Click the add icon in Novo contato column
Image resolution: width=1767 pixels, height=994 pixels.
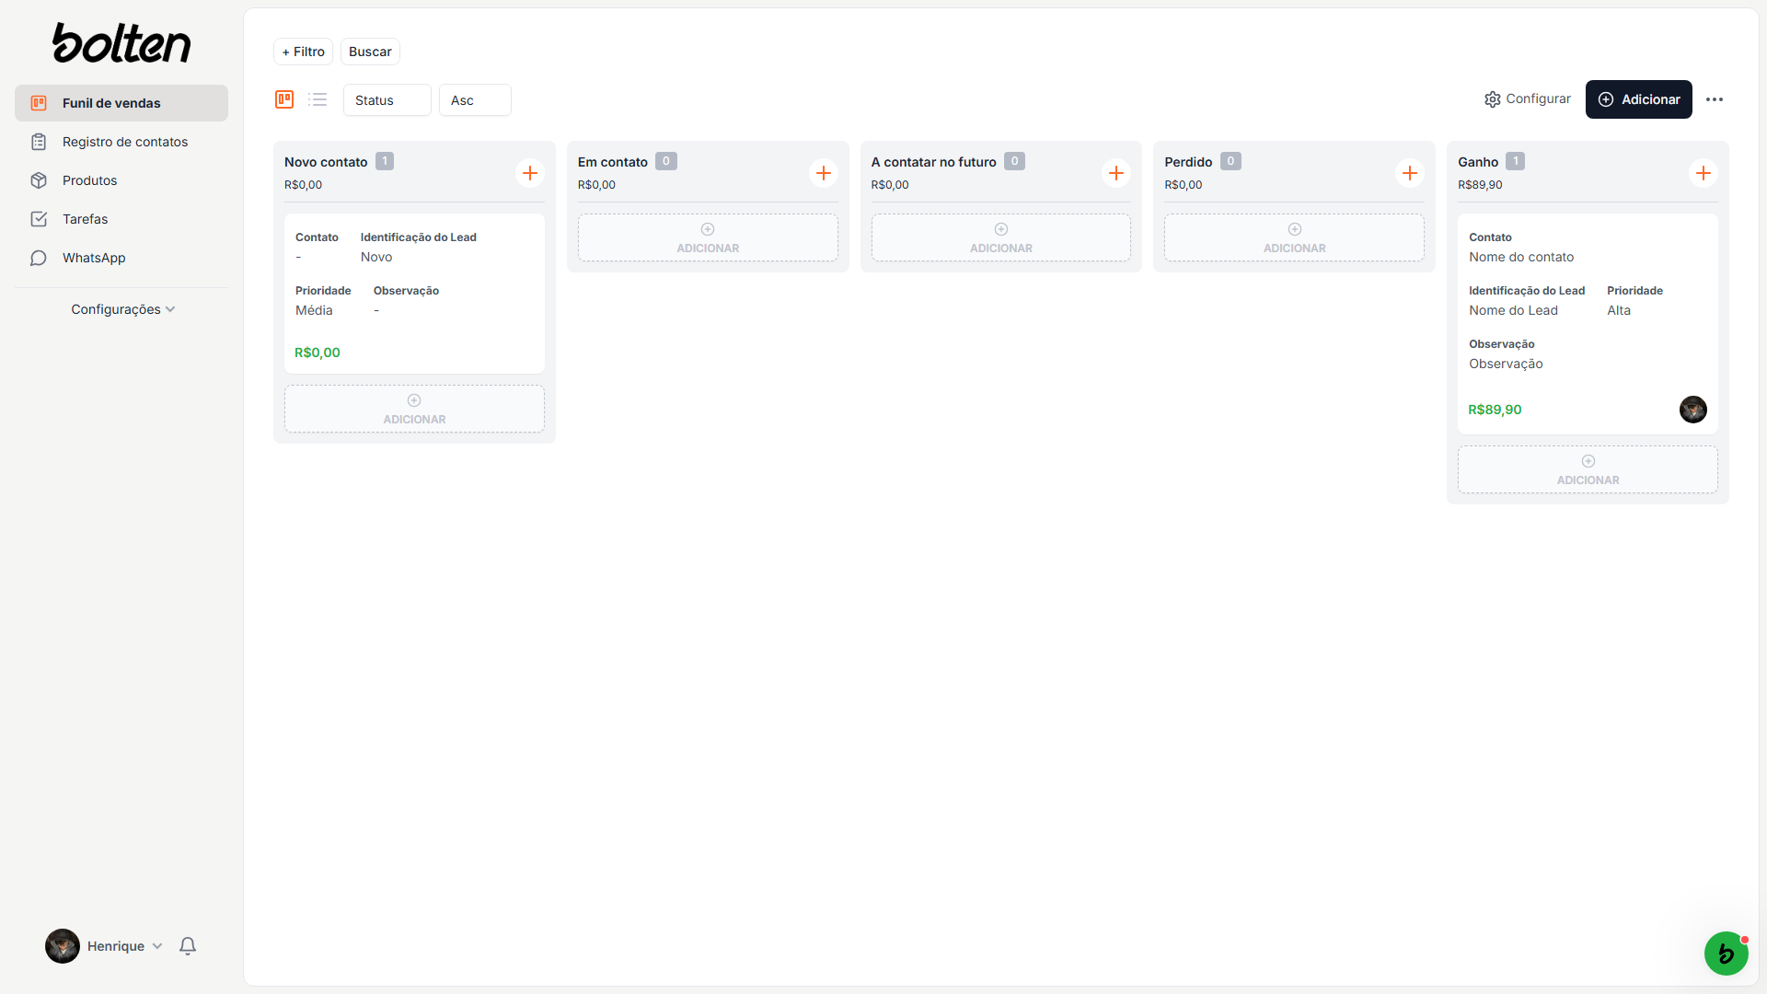(x=530, y=172)
